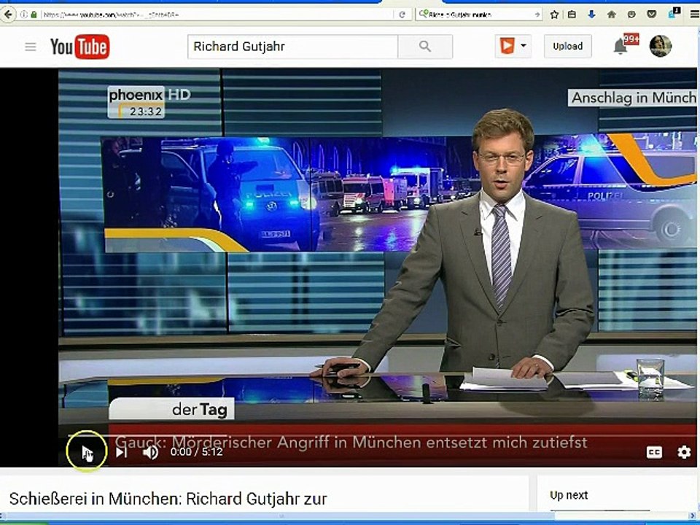The height and width of the screenshot is (525, 700).
Task: Click the Upload button
Action: [567, 46]
